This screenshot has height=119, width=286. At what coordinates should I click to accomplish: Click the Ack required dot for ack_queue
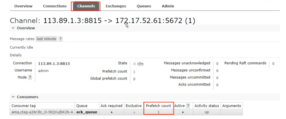point(111,112)
